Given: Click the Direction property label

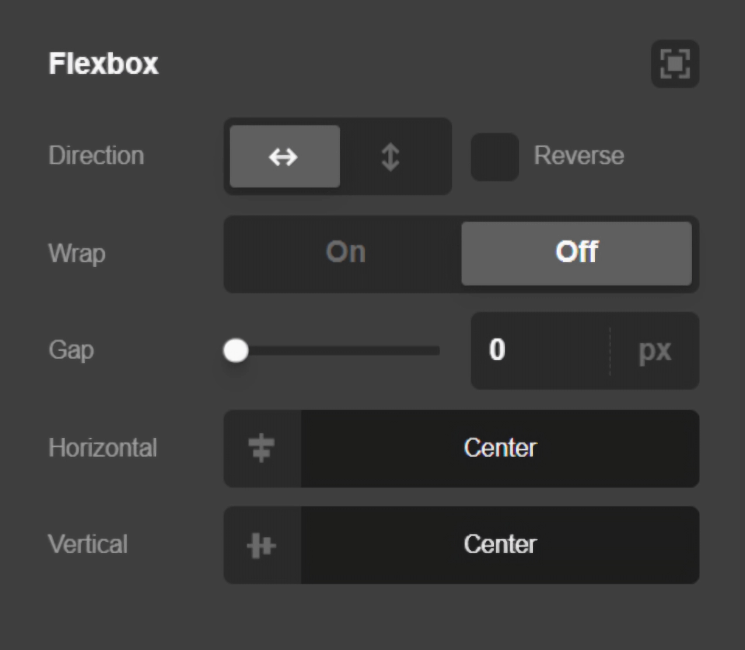Looking at the screenshot, I should (x=96, y=156).
